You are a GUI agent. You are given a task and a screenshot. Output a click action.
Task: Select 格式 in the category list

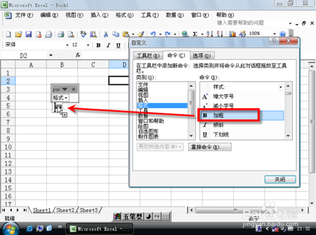click(x=162, y=105)
